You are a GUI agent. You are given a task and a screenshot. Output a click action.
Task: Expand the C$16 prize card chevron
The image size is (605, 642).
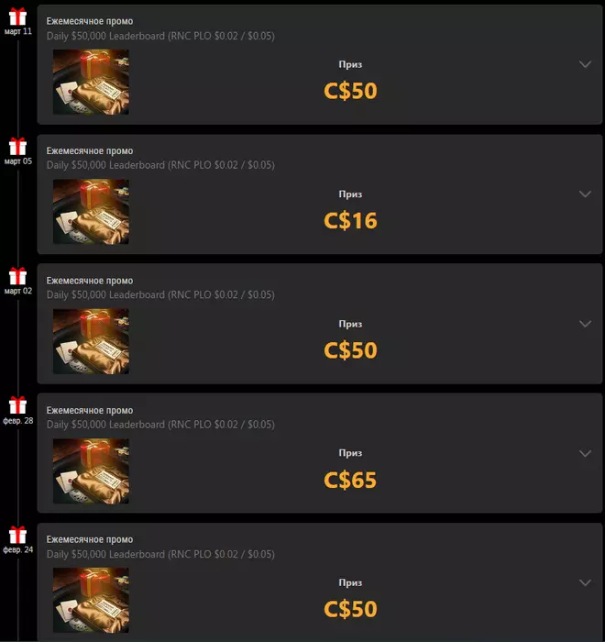585,194
